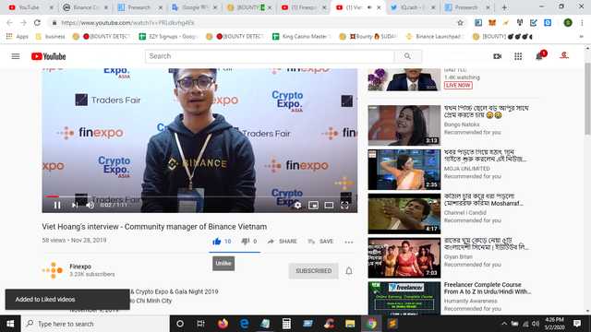
Task: Open Freelancer Complete Course video title
Action: (x=488, y=288)
